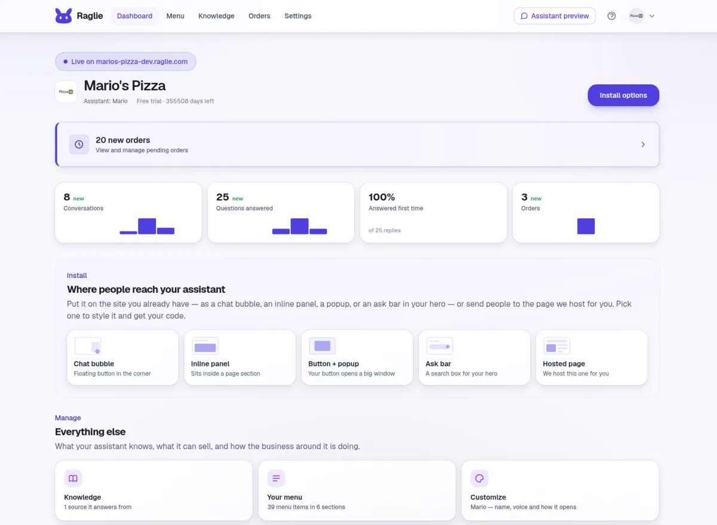The height and width of the screenshot is (525, 717).
Task: Open the Menu tab
Action: pos(175,16)
